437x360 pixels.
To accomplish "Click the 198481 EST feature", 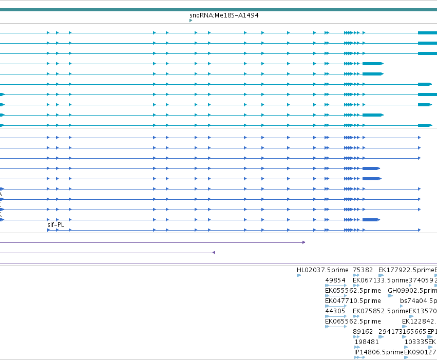I will pyautogui.click(x=357, y=347).
